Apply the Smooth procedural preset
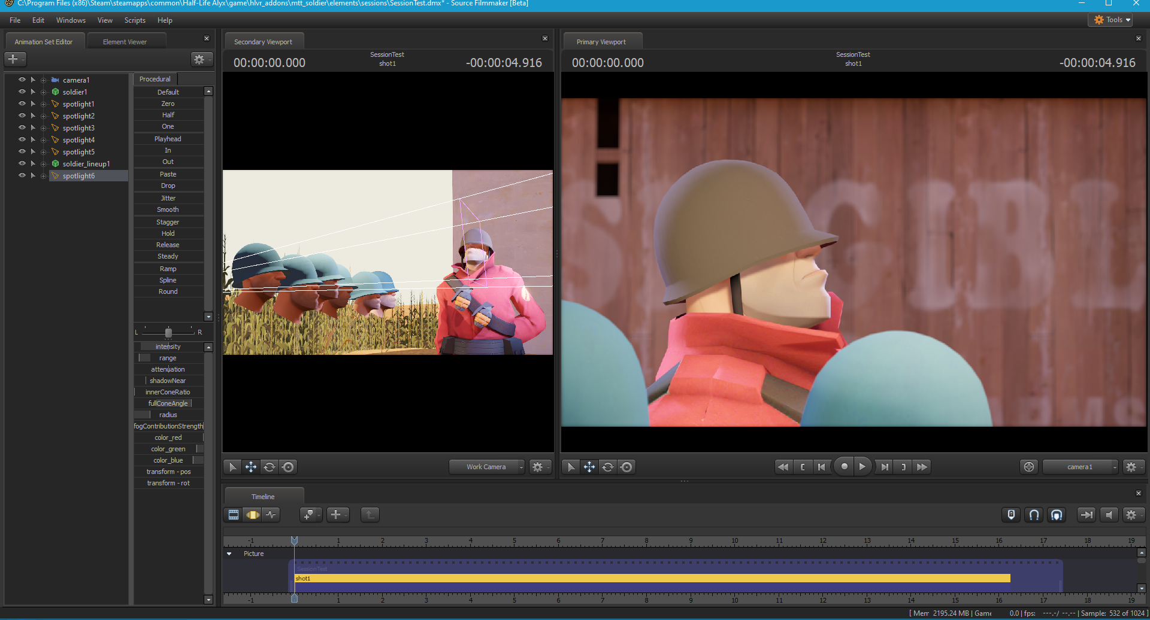This screenshot has height=620, width=1150. [168, 209]
